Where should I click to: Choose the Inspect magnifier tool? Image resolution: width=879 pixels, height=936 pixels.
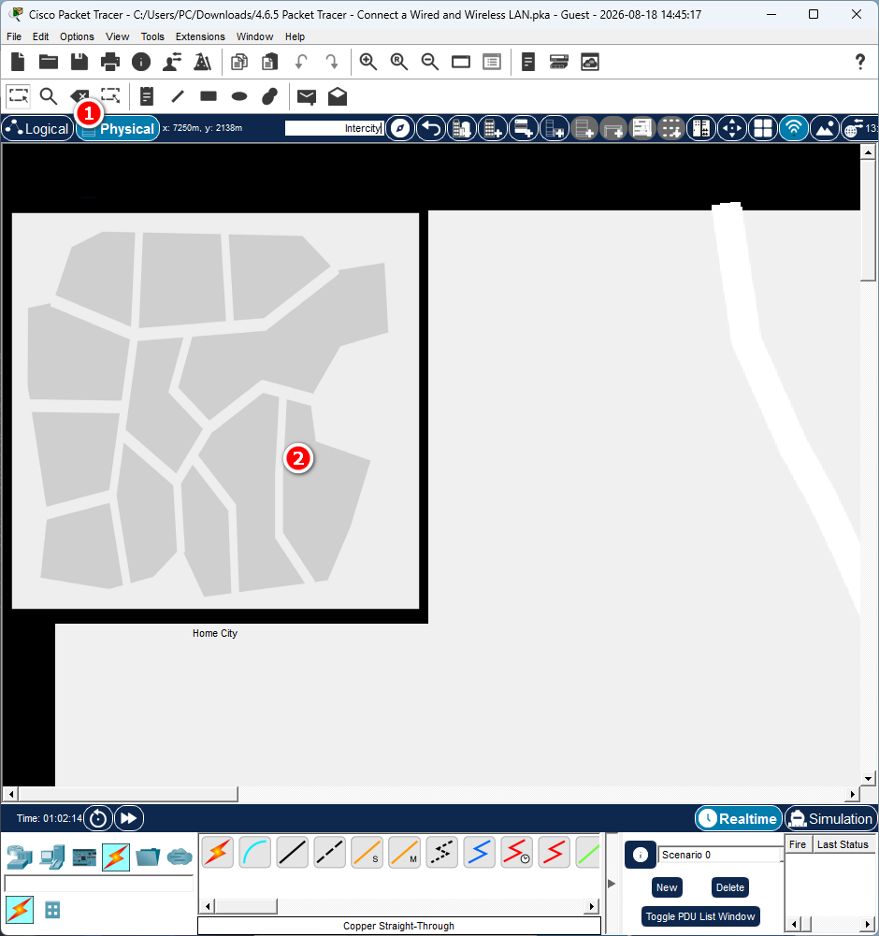point(49,95)
